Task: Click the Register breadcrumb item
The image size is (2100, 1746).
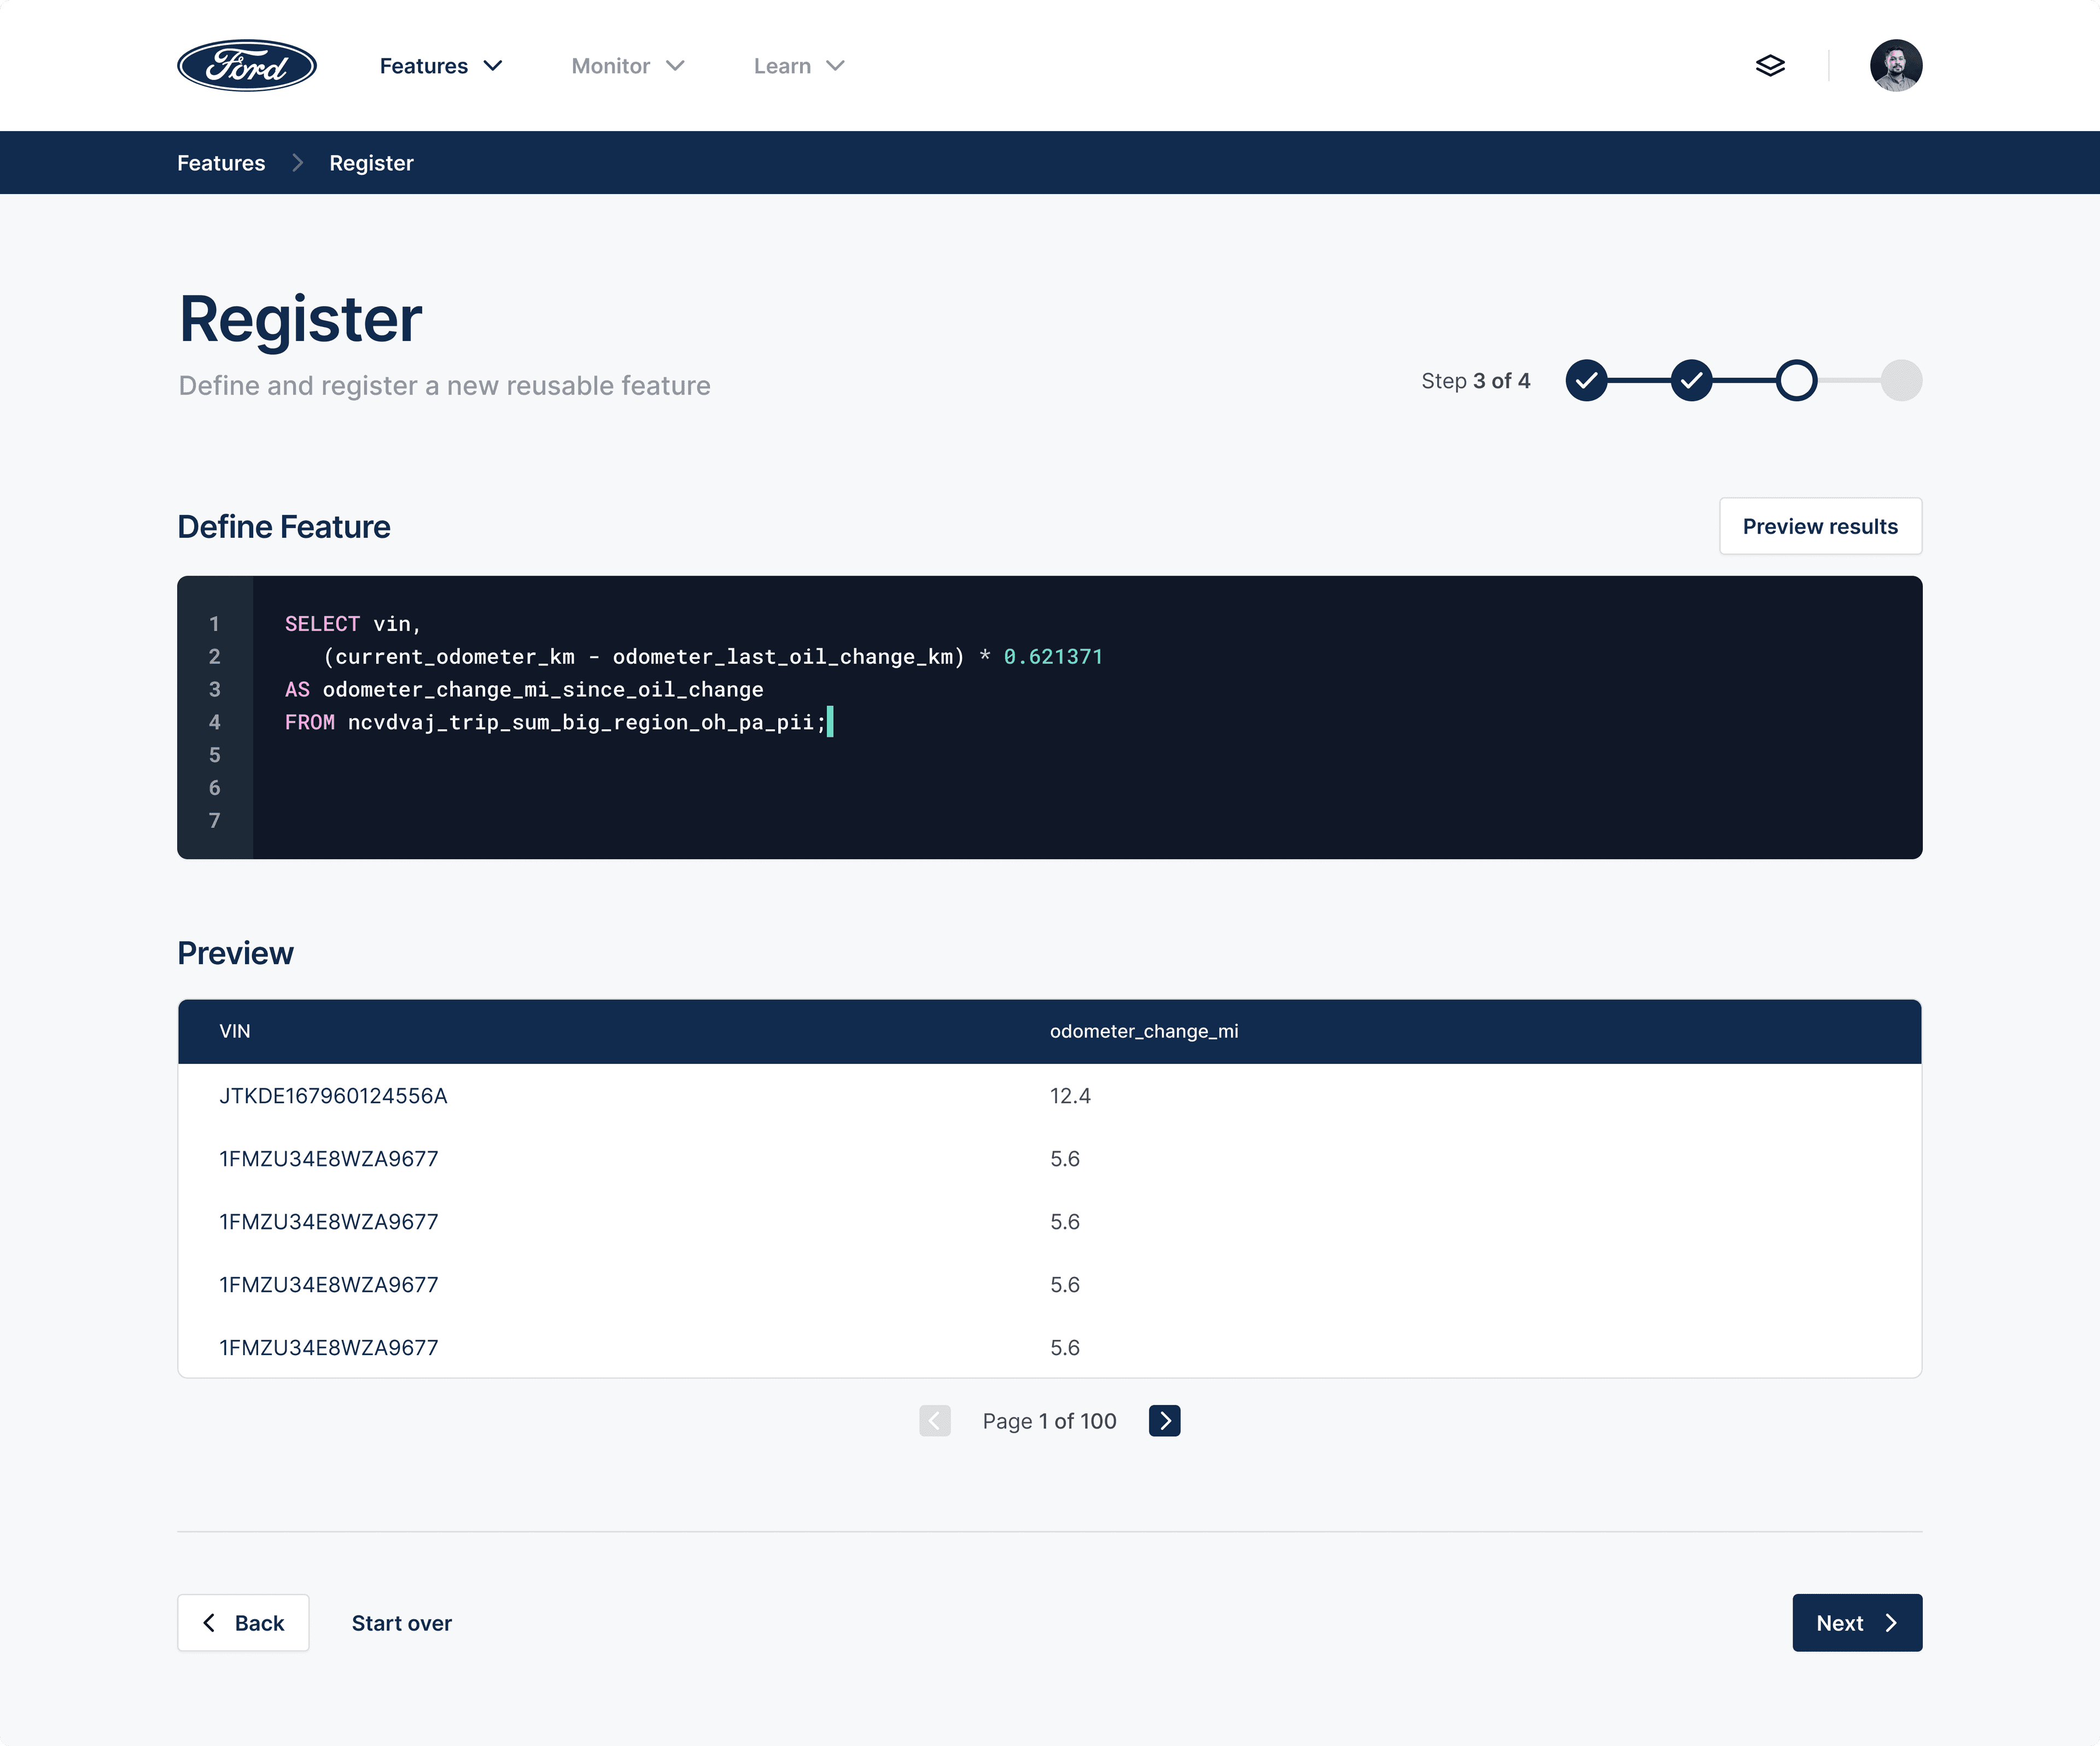Action: coord(371,163)
